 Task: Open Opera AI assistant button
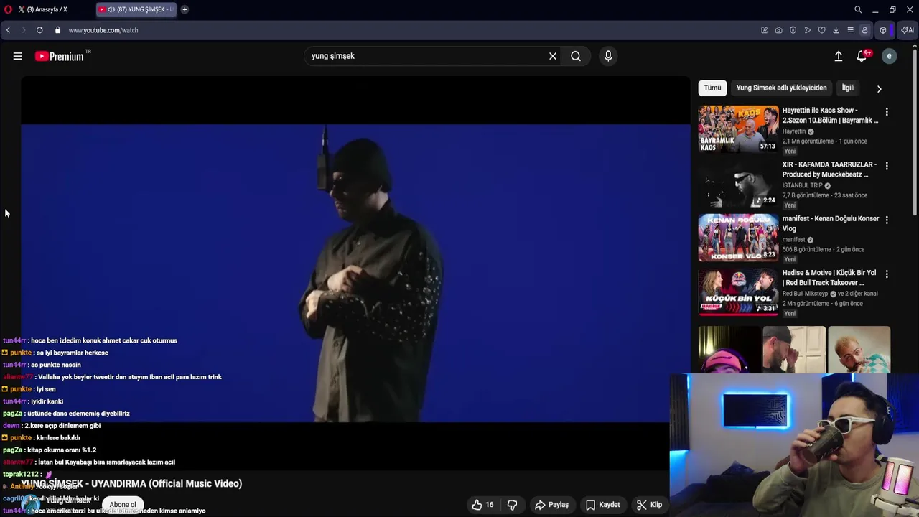907,30
